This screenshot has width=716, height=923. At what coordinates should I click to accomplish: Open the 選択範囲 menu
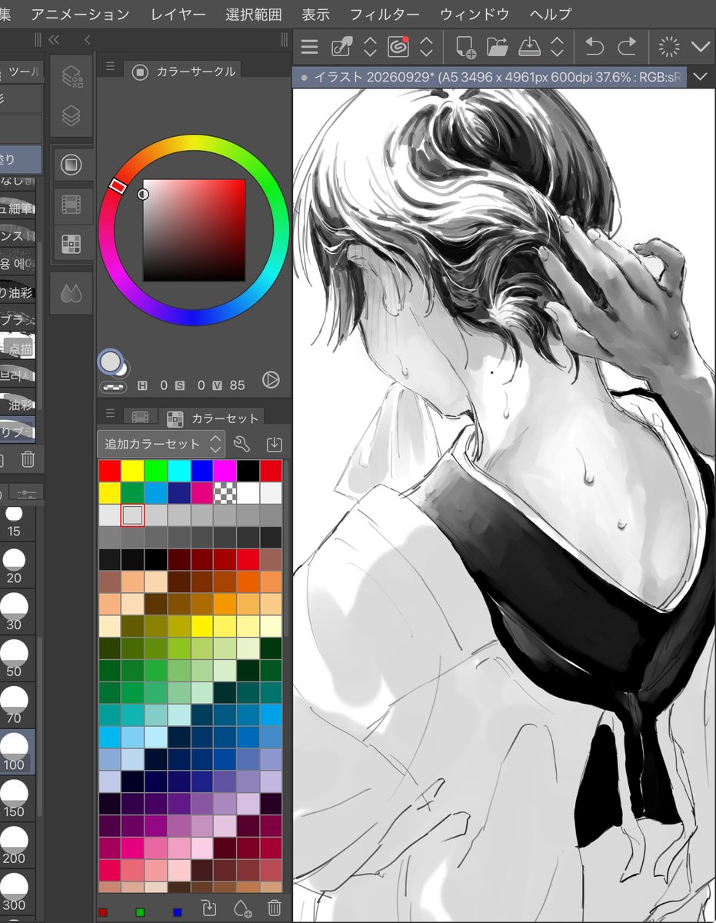pos(254,14)
